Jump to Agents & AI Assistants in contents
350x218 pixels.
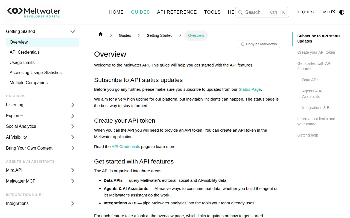coord(312,94)
